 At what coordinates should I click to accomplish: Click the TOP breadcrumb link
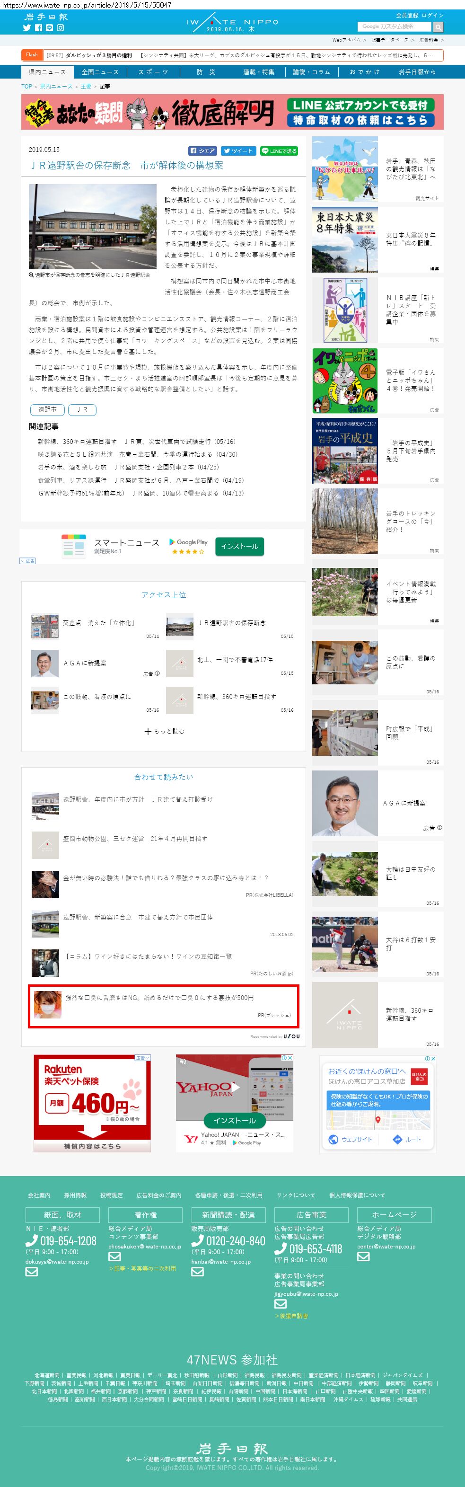point(26,87)
